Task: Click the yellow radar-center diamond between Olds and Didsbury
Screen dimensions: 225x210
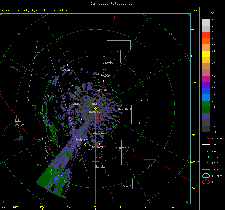Action: 95,109
